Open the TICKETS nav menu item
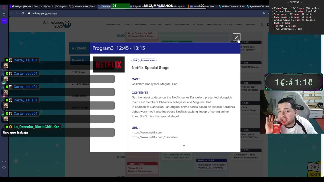Image resolution: width=324 pixels, height=182 pixels. 128,25
